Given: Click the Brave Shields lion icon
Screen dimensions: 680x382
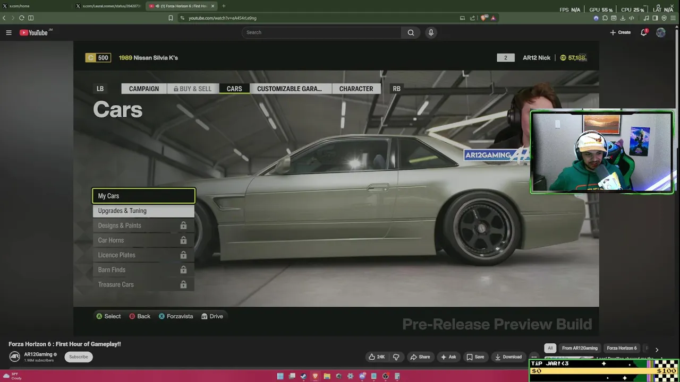Looking at the screenshot, I should click(484, 18).
